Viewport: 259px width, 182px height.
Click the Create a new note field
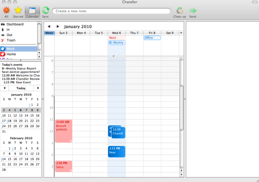pos(111,11)
